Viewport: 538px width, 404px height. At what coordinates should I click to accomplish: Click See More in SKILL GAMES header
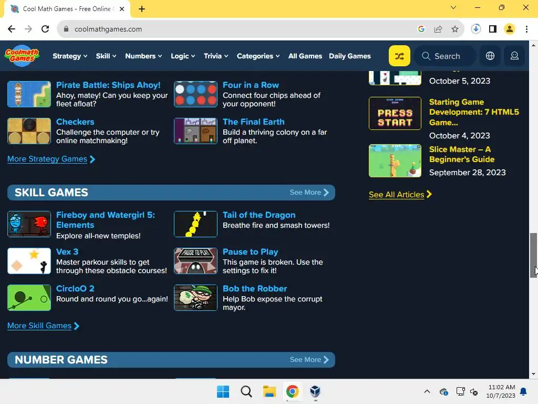309,193
